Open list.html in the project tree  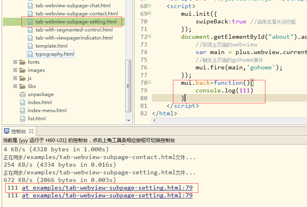37,118
